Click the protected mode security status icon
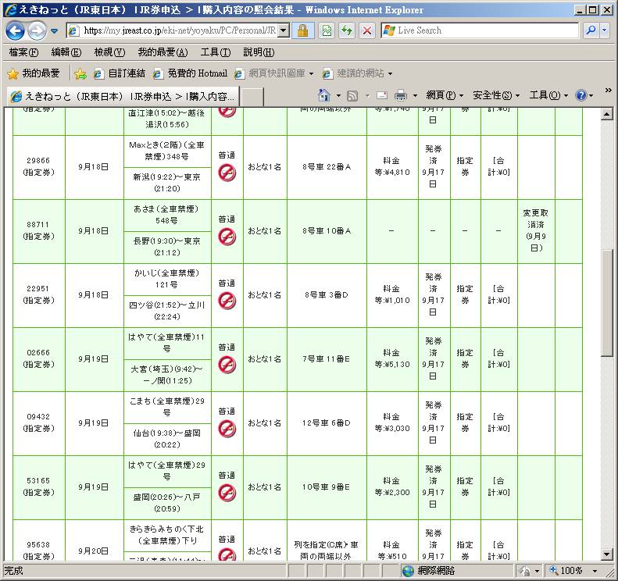 (x=525, y=571)
